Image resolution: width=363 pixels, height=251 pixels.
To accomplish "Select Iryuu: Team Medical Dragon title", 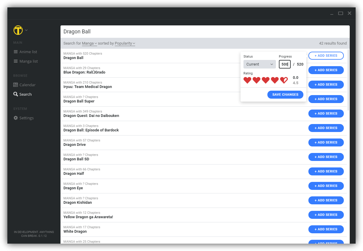I will click(x=88, y=87).
